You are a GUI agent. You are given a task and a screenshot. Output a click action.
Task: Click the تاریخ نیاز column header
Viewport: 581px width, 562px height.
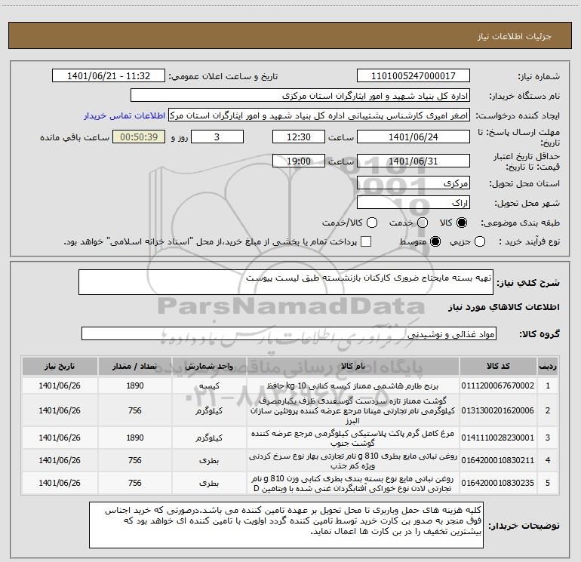(60, 367)
